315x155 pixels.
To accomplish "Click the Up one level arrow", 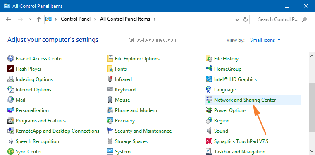I will 38,19.
